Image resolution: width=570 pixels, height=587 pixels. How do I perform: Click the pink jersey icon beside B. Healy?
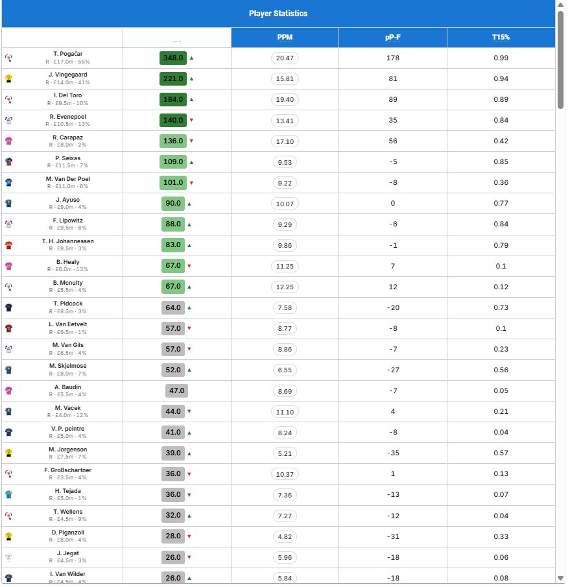point(8,266)
